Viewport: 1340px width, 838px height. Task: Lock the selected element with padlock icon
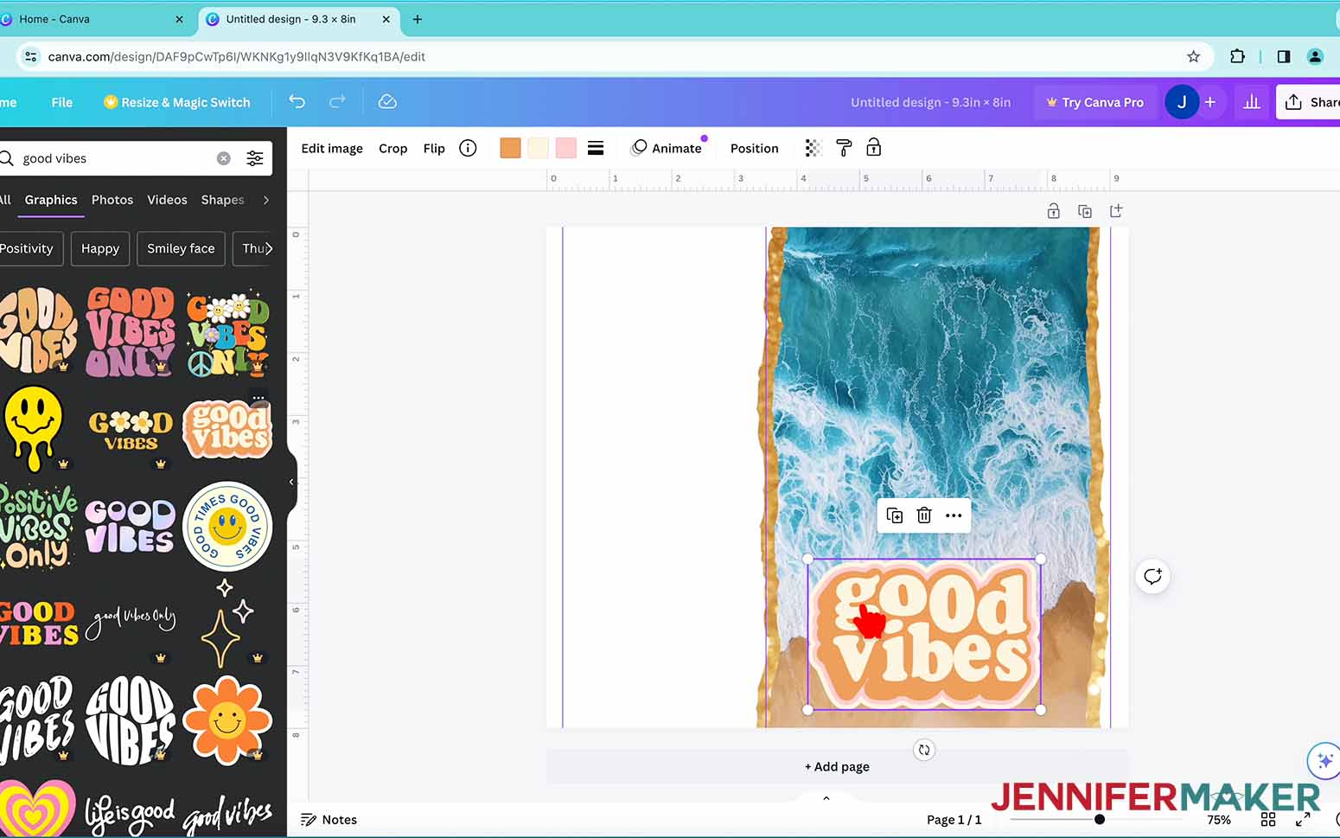click(874, 147)
